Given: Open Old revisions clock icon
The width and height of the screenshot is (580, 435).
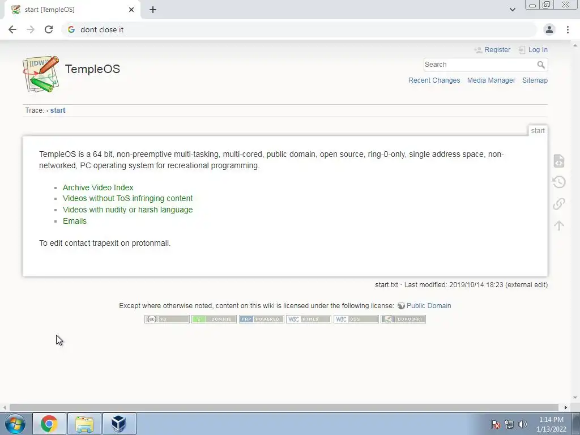Looking at the screenshot, I should (x=559, y=182).
